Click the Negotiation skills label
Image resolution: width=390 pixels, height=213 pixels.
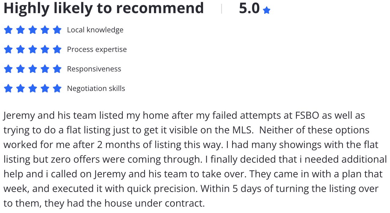[96, 88]
